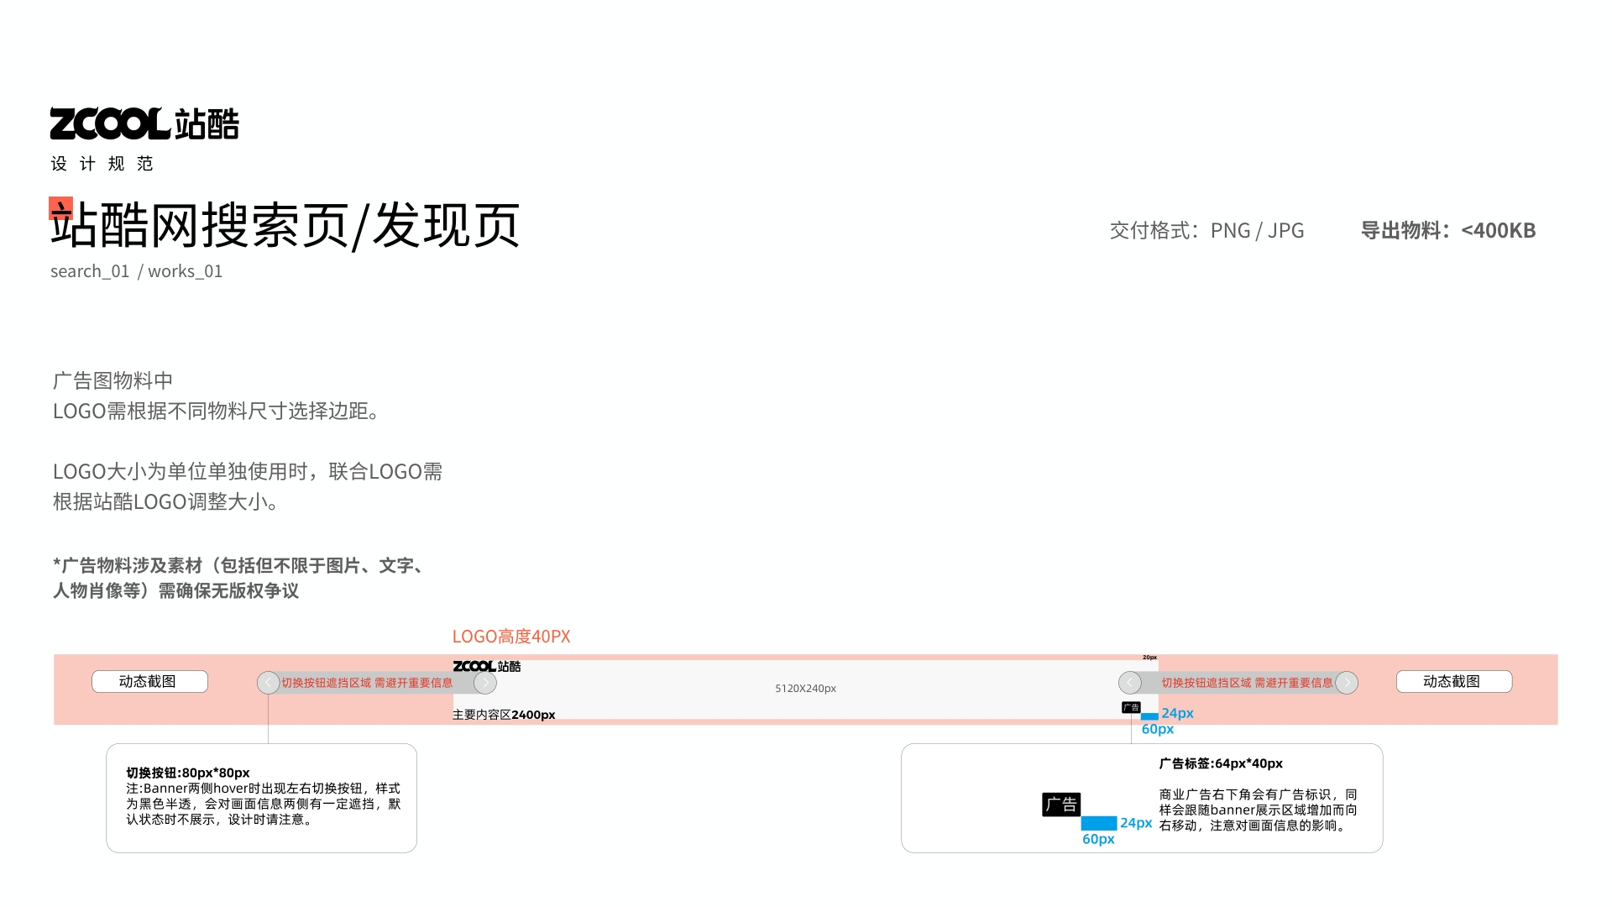Click the red square marker before the page title
The image size is (1612, 907).
coord(60,207)
